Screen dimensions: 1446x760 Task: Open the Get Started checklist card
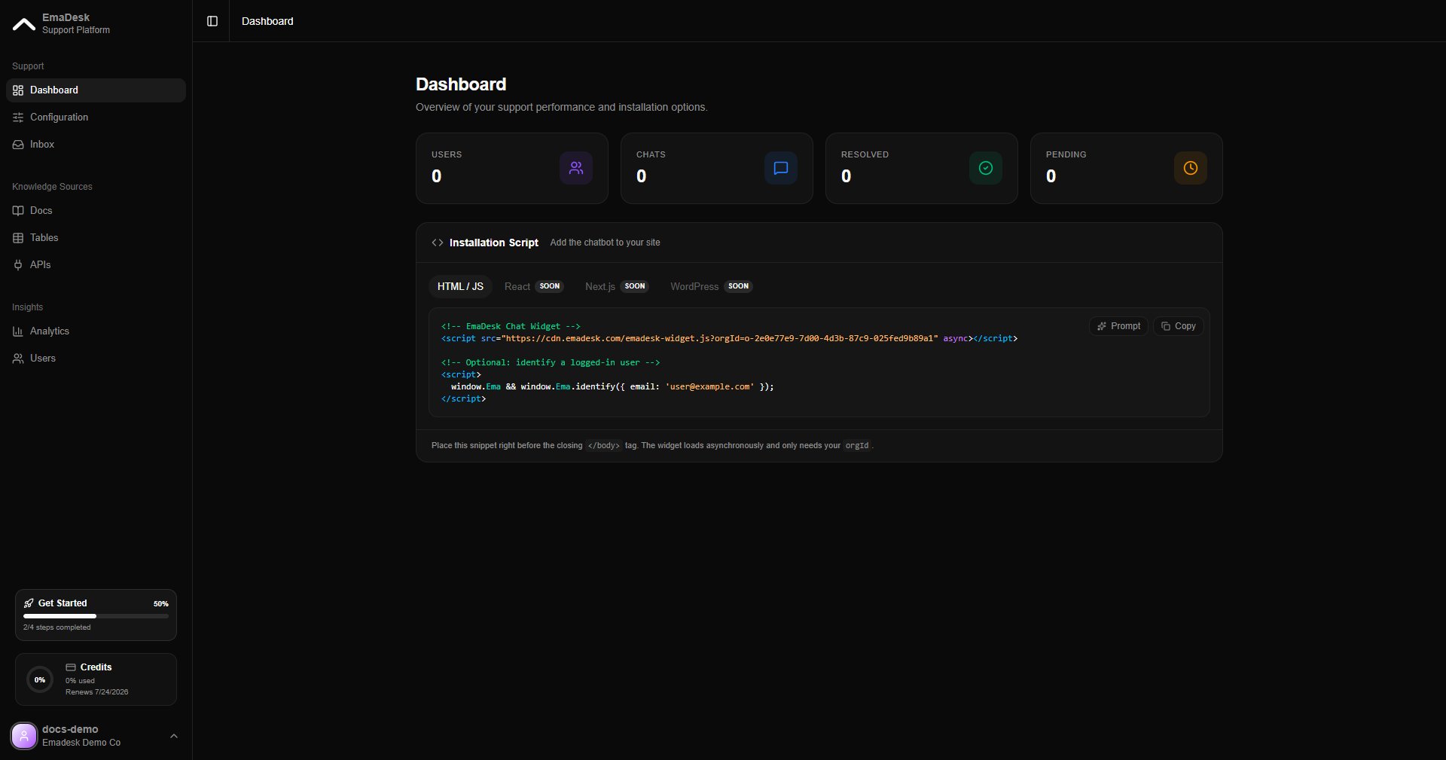(96, 615)
